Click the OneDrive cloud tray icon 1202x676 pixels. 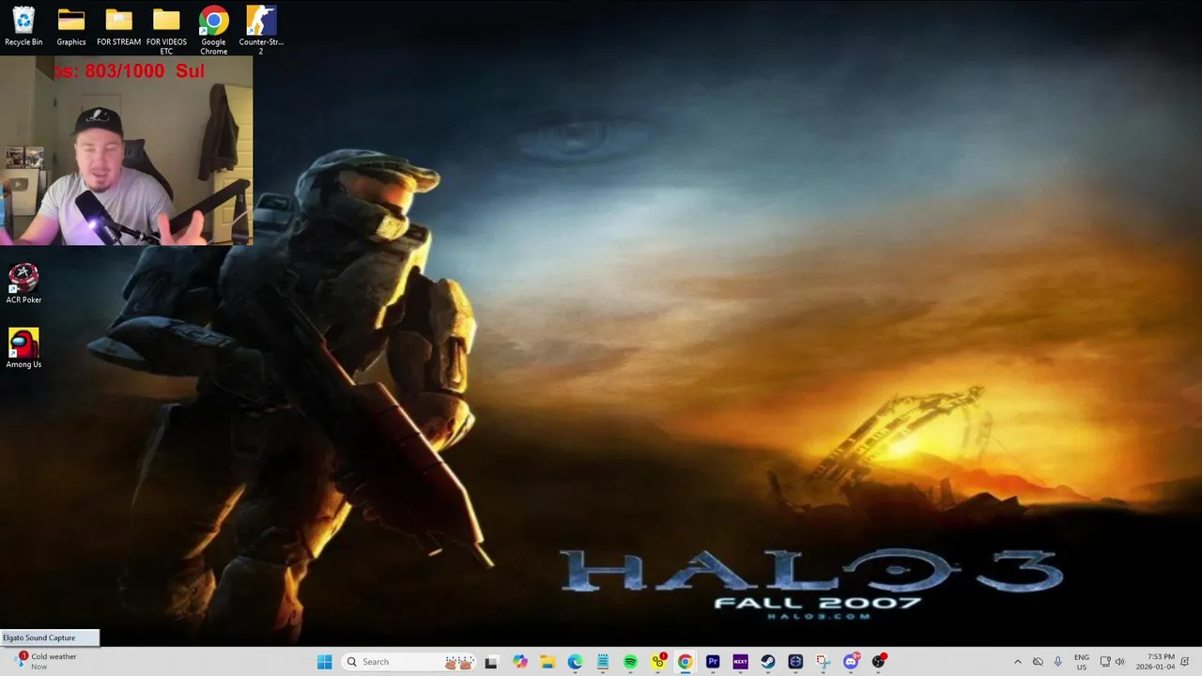coord(1038,662)
